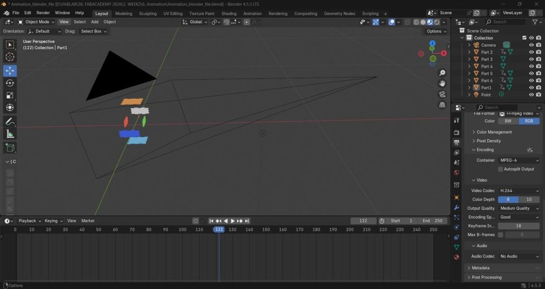This screenshot has height=289, width=545.
Task: Open the Global transform orientation dropdown
Action: [195, 22]
